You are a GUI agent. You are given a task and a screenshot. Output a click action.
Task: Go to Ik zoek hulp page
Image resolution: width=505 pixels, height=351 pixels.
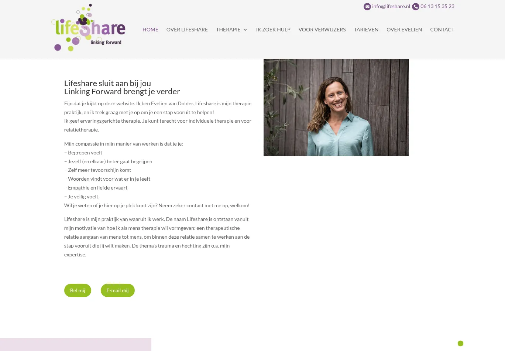[x=273, y=30]
